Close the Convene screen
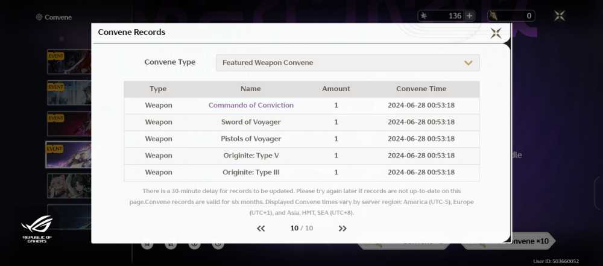 click(x=559, y=16)
